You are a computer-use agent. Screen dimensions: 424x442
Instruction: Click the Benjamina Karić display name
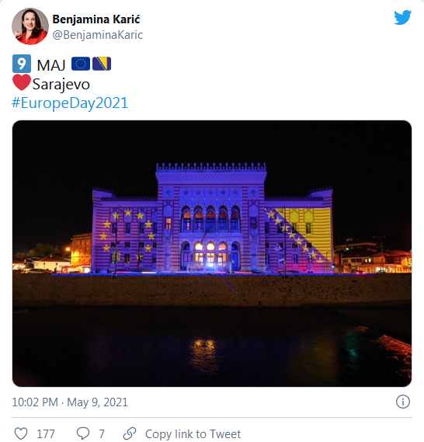[x=96, y=19]
